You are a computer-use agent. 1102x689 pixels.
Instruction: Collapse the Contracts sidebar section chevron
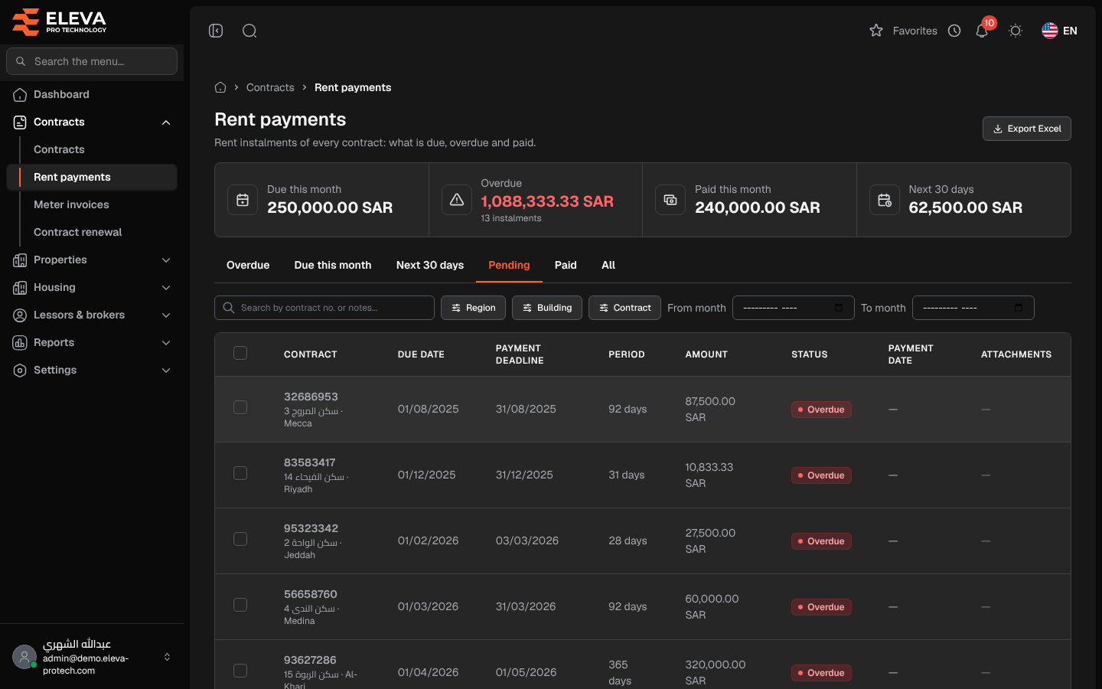[166, 122]
